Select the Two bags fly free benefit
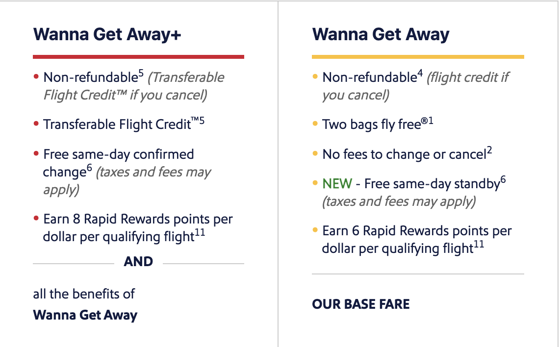The image size is (560, 347). point(371,124)
